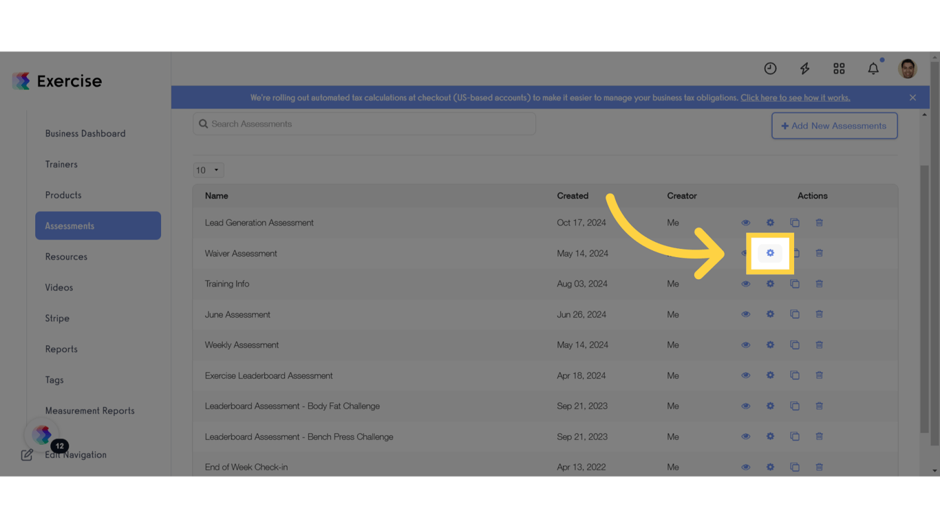940x528 pixels.
Task: Navigate to Reports
Action: [x=61, y=349]
